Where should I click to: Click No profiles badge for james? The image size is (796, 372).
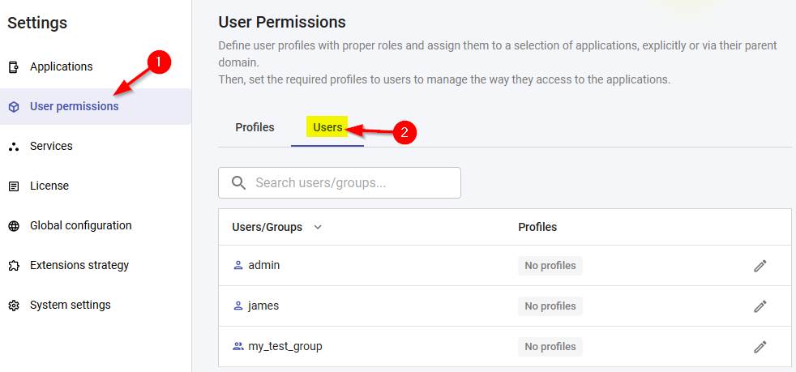(x=550, y=306)
